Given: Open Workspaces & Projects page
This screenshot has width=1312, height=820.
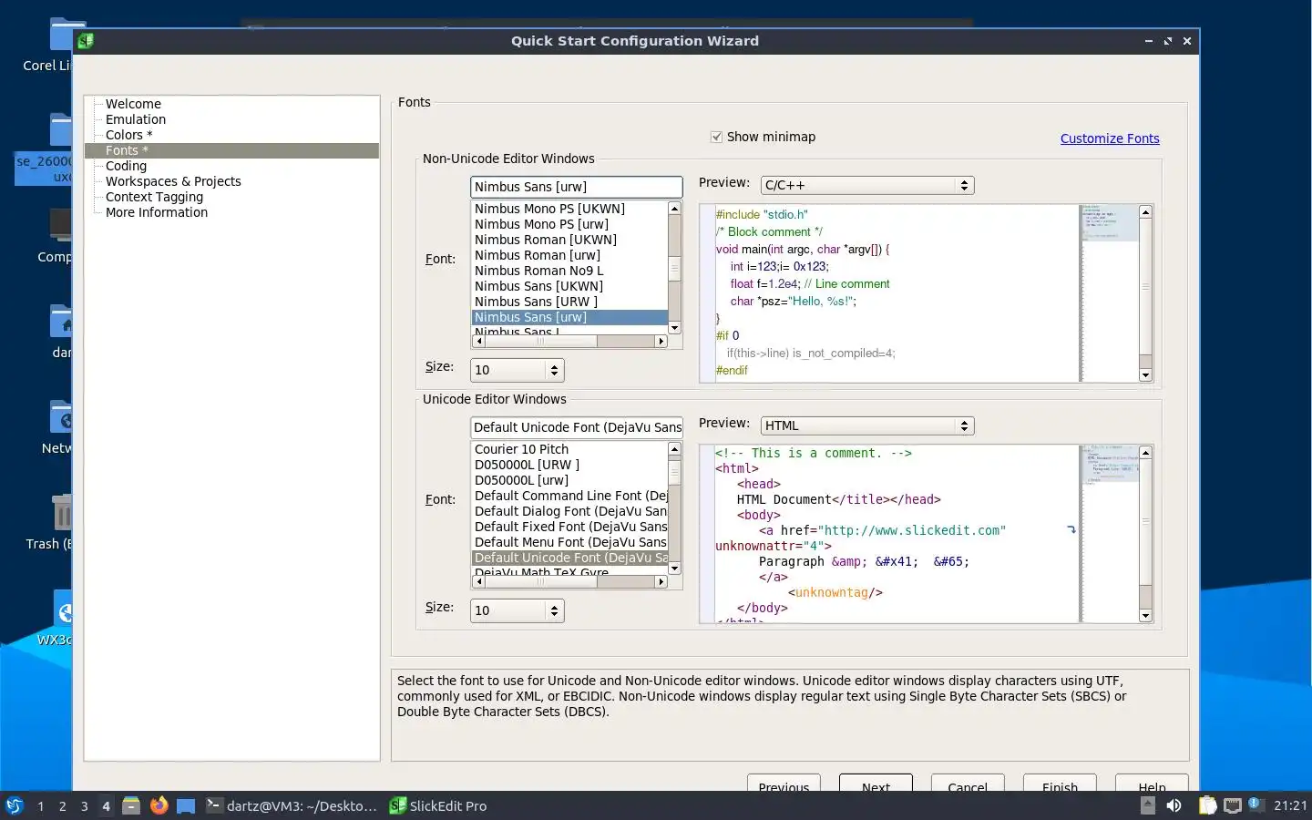Looking at the screenshot, I should click(173, 181).
